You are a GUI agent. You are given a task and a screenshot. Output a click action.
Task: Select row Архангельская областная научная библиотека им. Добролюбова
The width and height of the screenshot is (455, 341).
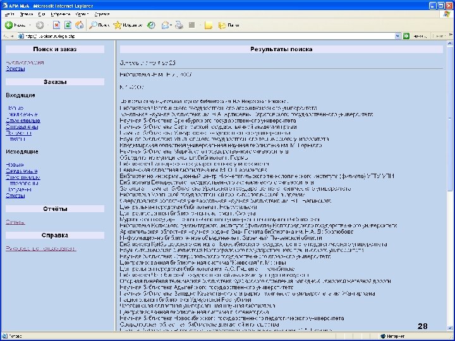coord(236,232)
